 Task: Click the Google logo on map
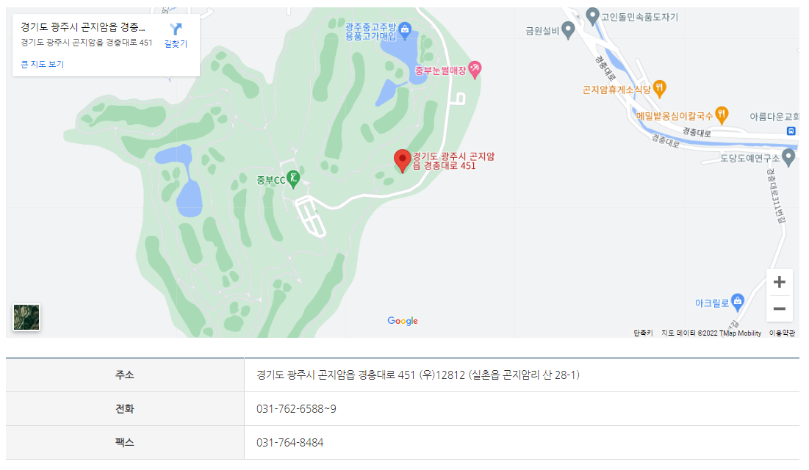coord(403,321)
